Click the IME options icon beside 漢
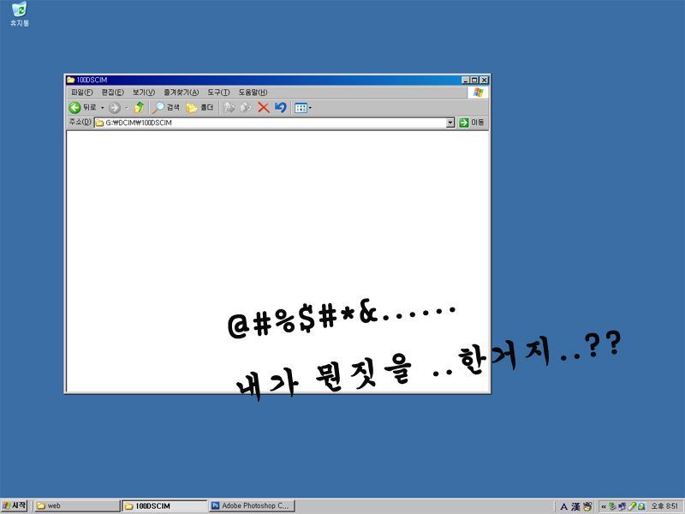Viewport: 685px width, 514px height. [587, 506]
